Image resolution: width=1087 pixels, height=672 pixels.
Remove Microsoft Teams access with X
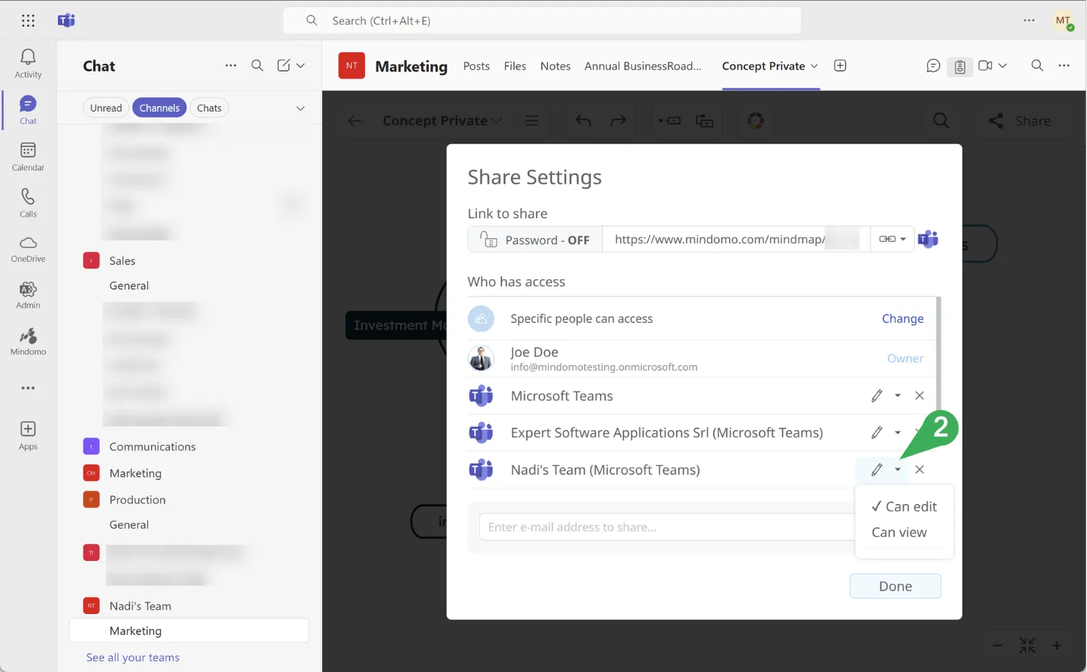coord(919,395)
